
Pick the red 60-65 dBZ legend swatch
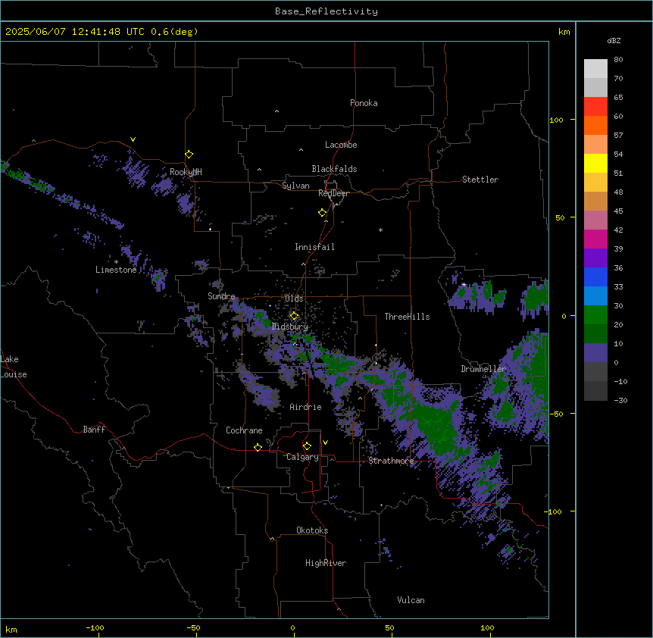click(595, 107)
